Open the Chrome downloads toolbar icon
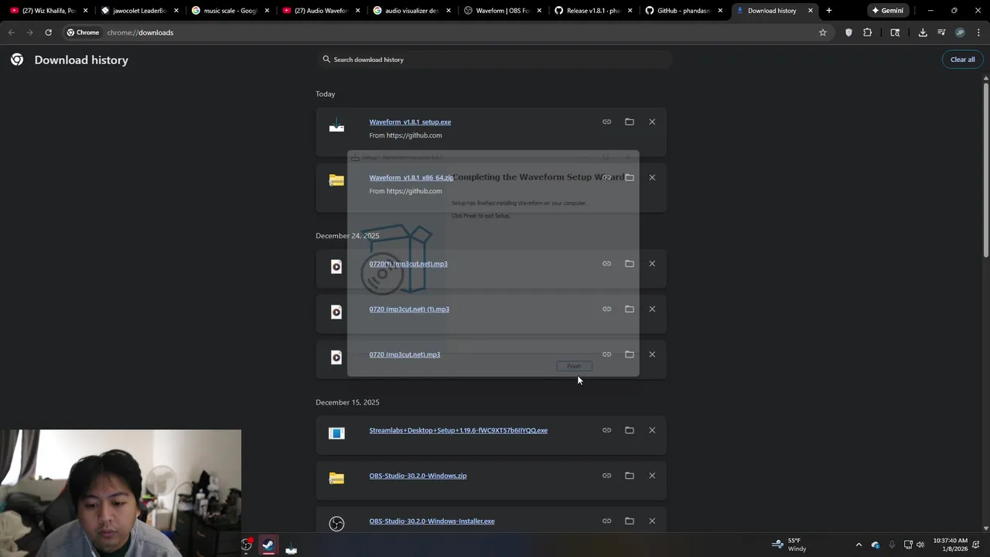 tap(923, 32)
